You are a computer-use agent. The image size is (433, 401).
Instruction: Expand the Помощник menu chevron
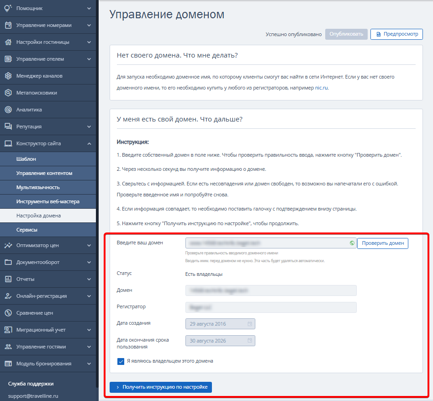tap(89, 8)
